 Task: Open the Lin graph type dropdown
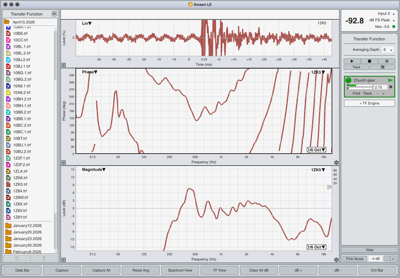pos(87,23)
